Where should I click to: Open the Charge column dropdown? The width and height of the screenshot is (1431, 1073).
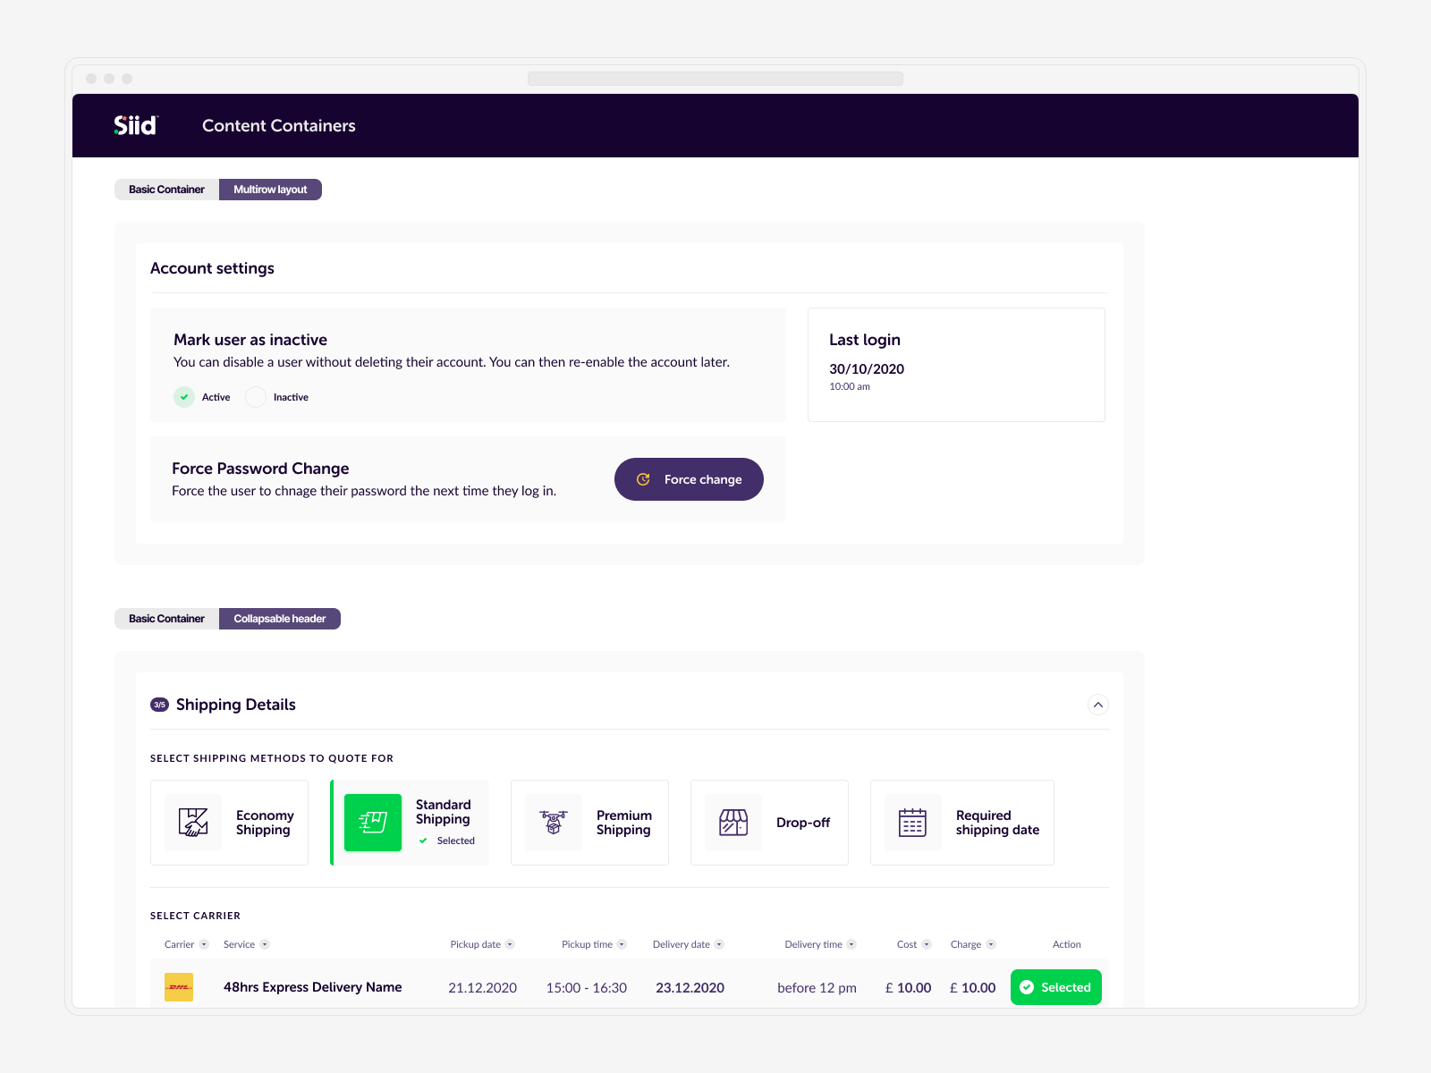point(991,944)
